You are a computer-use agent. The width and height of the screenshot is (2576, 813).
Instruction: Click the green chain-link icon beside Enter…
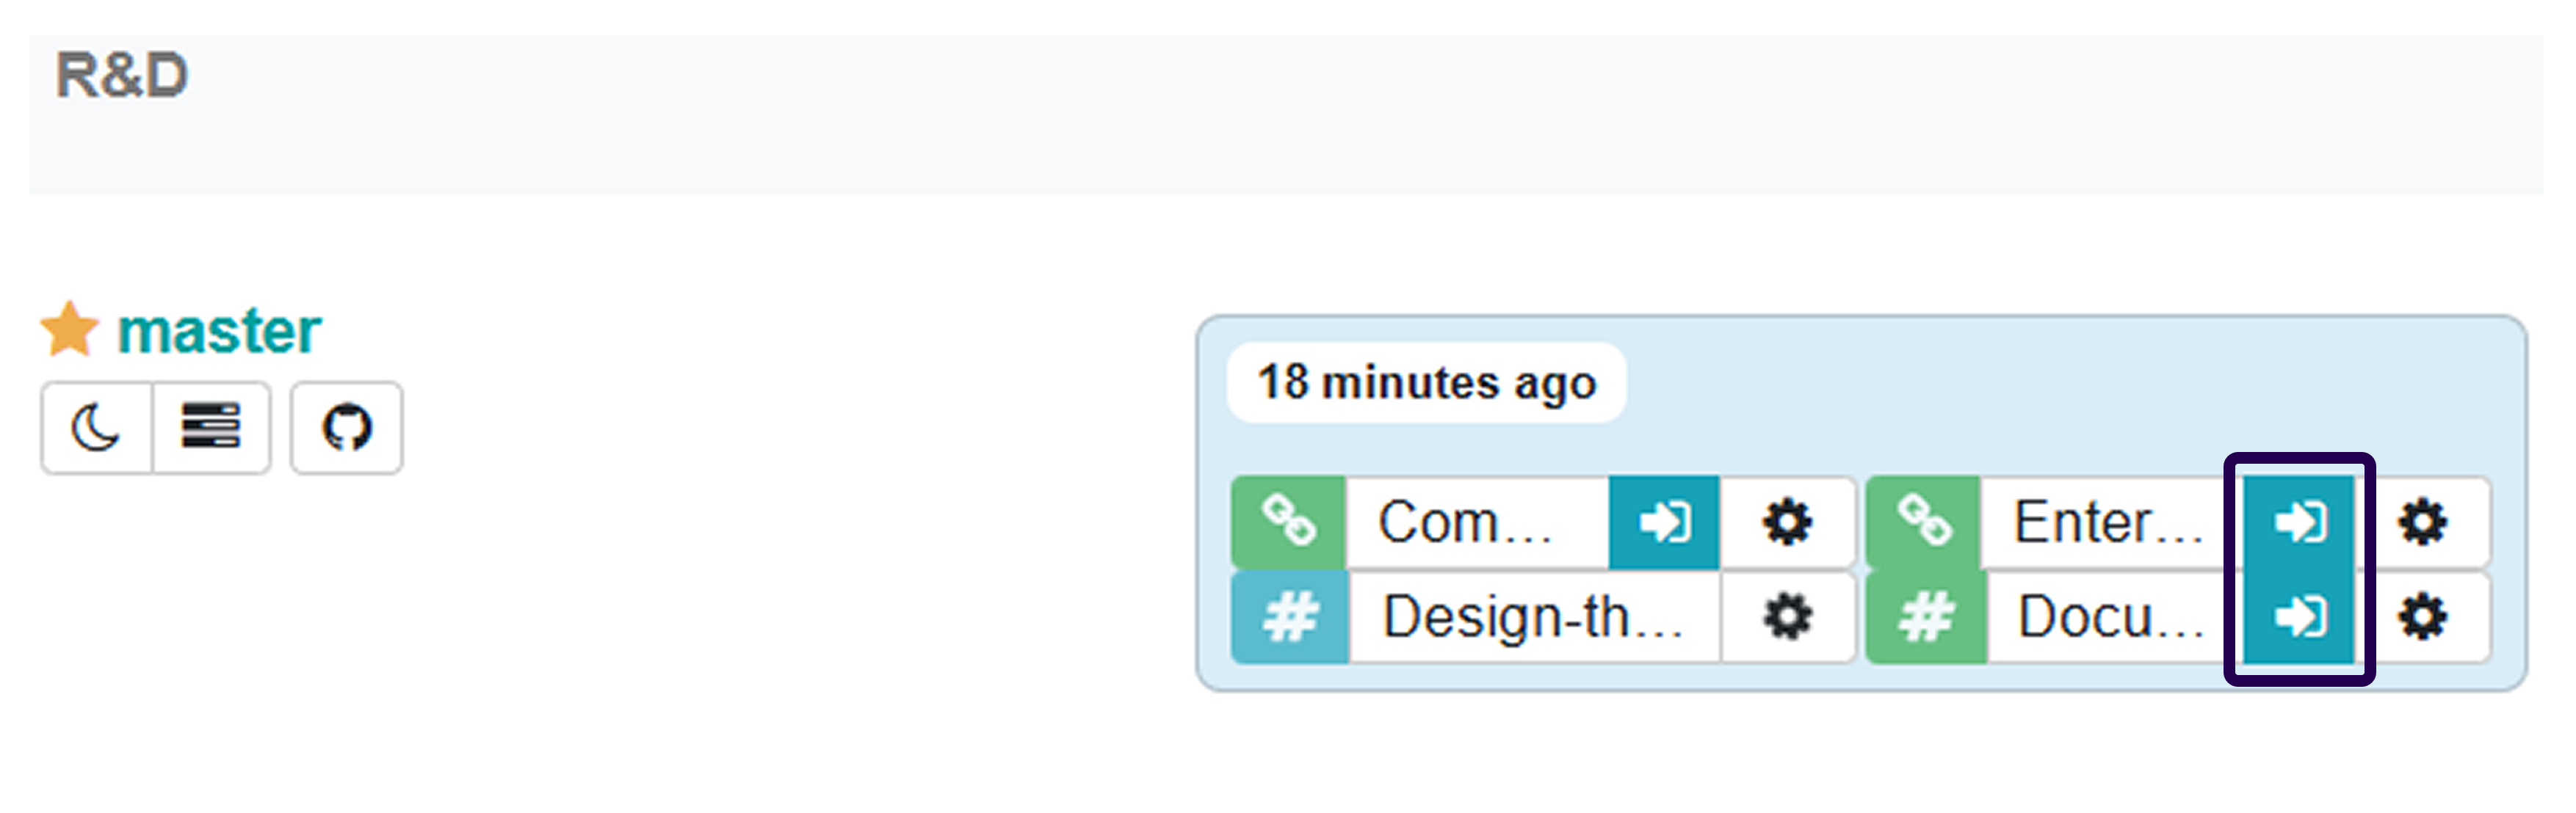[1924, 522]
